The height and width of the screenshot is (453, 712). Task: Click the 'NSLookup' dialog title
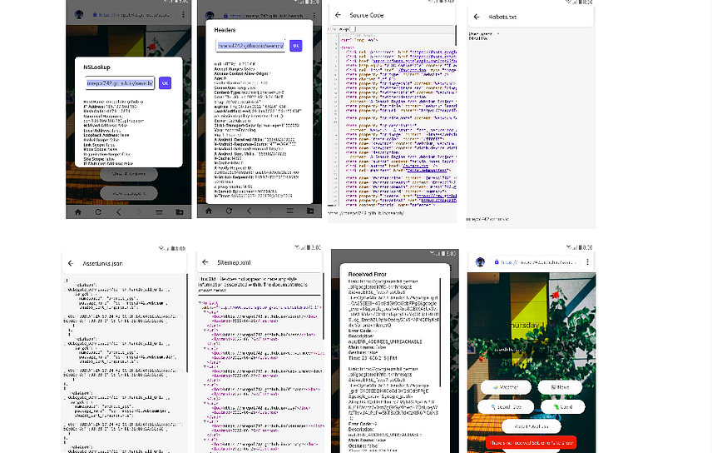96,67
